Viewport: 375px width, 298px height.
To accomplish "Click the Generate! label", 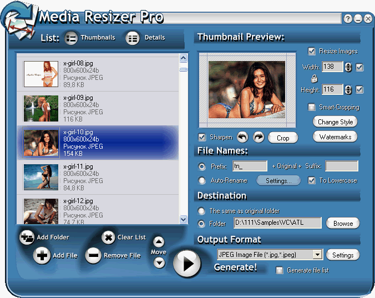I will [235, 267].
